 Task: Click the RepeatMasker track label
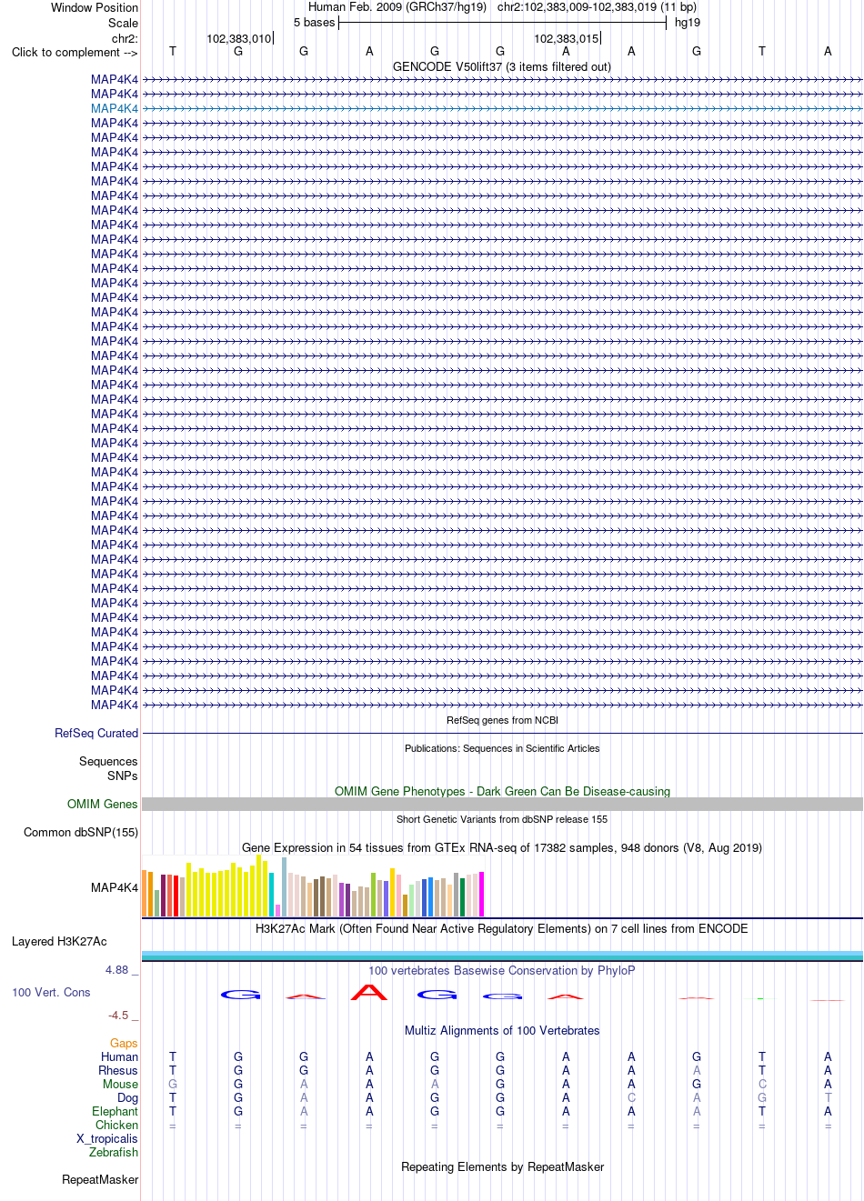pyautogui.click(x=100, y=1180)
